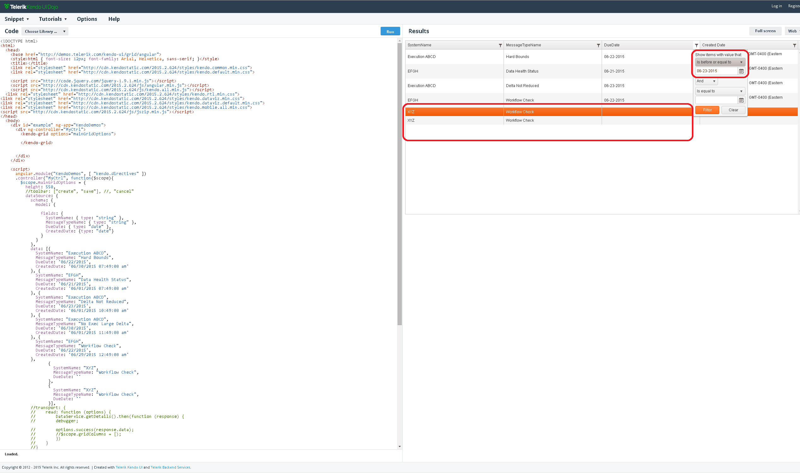Sort by the MessageTypeName column header
This screenshot has width=800, height=473.
[x=523, y=45]
